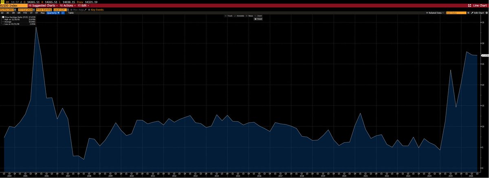Open the end date calendar picker

pyautogui.click(x=34, y=10)
